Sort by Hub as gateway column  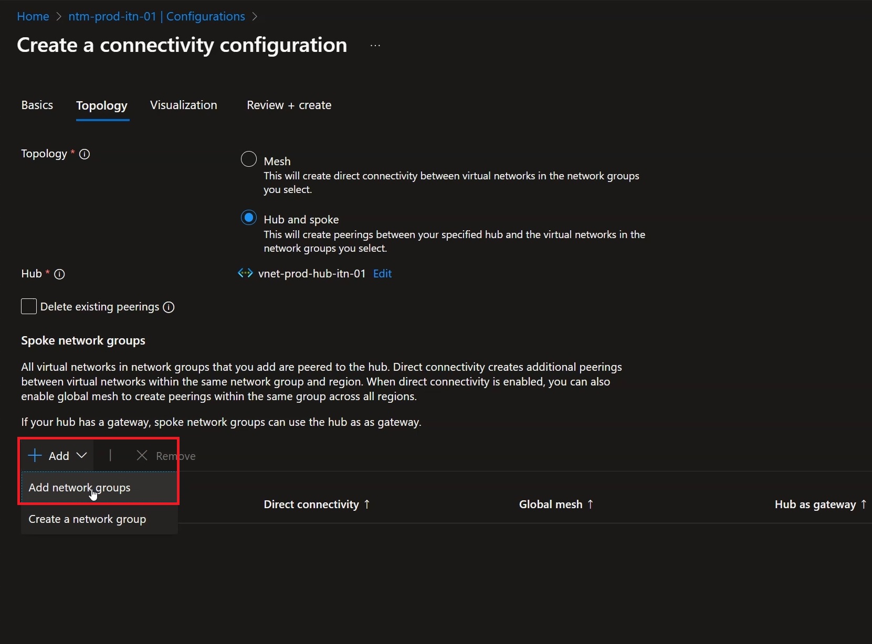click(821, 505)
